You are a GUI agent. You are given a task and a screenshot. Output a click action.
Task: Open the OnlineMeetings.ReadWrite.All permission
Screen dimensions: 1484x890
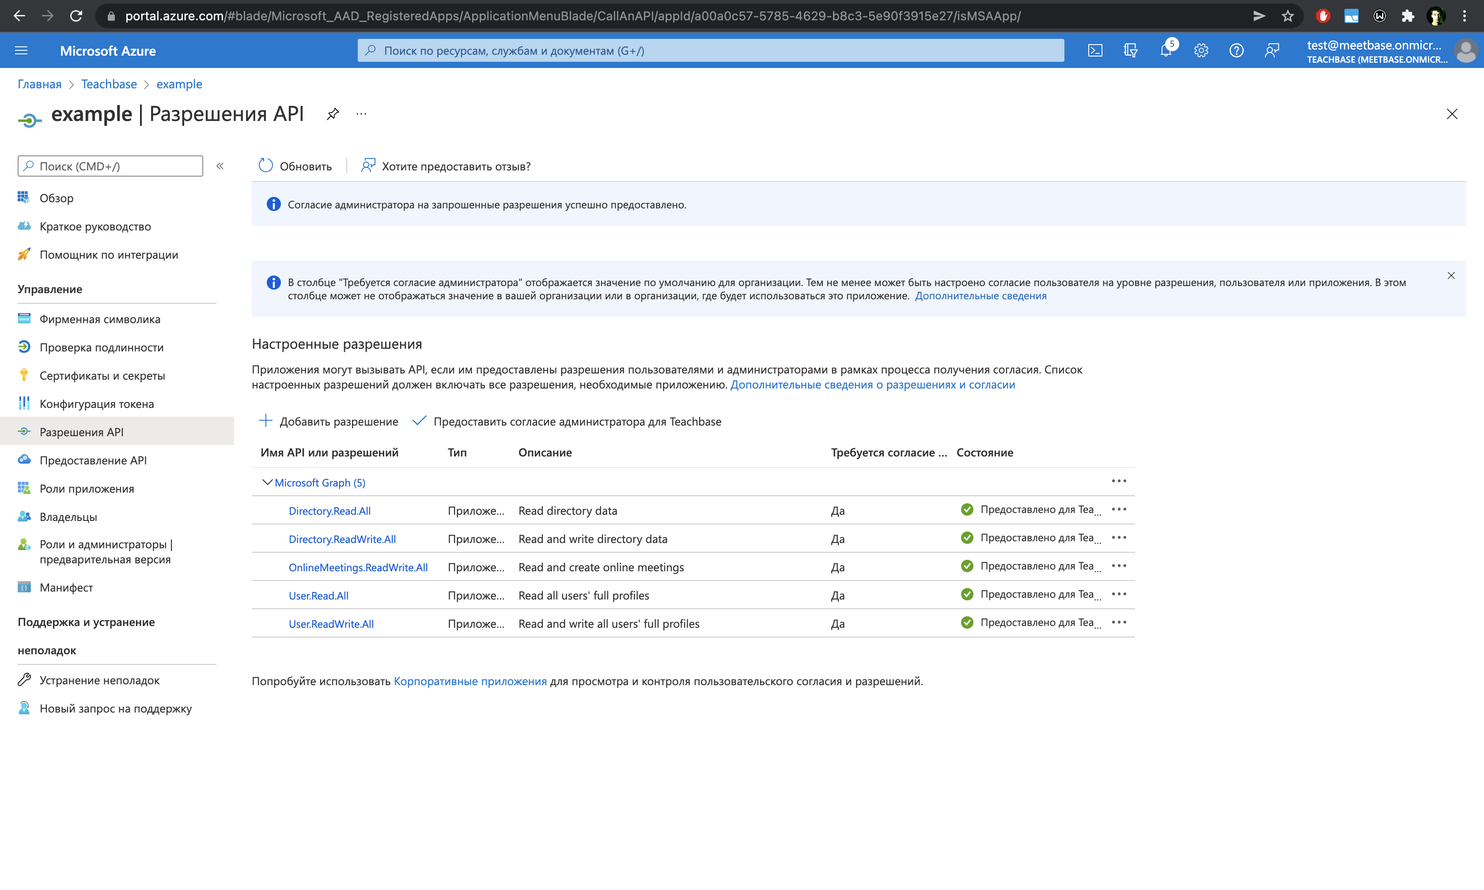[358, 567]
